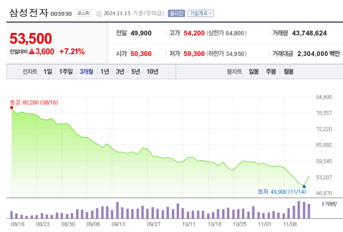The height and width of the screenshot is (232, 343).
Task: Click the previous close value 49,900
Action: [141, 33]
